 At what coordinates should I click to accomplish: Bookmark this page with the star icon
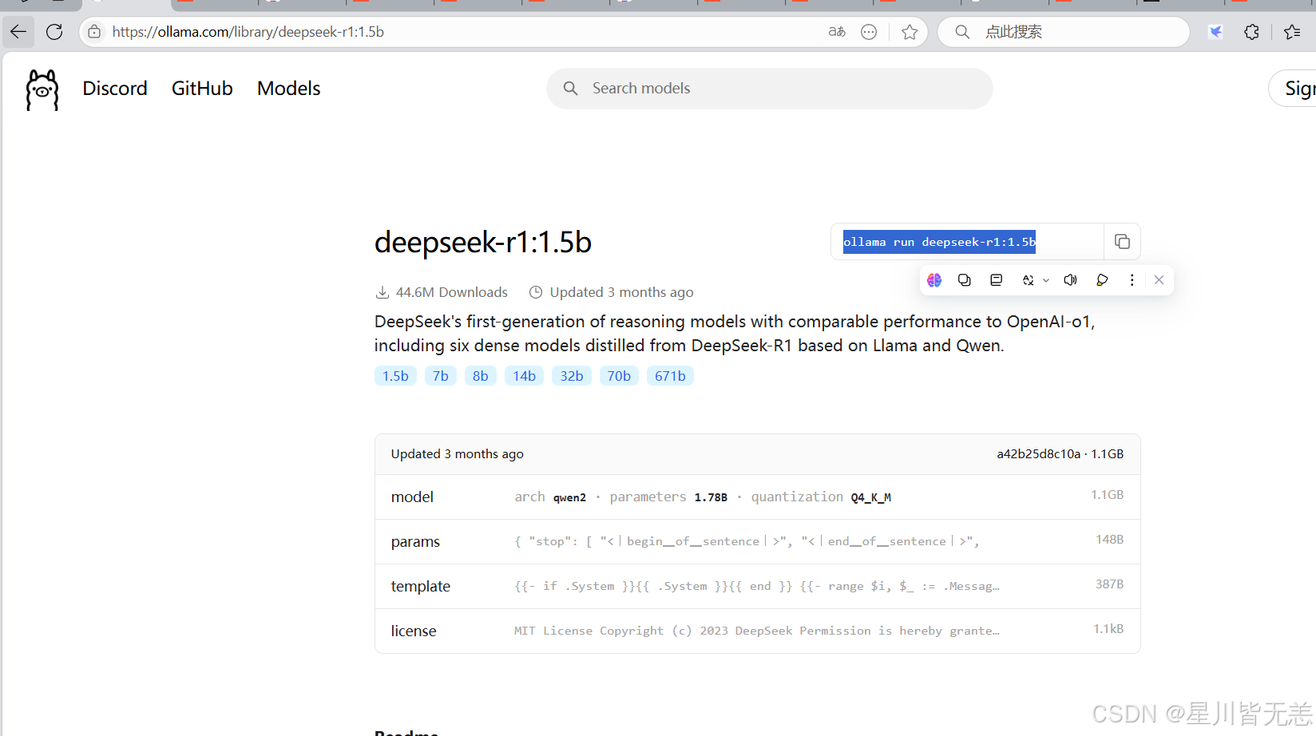910,32
